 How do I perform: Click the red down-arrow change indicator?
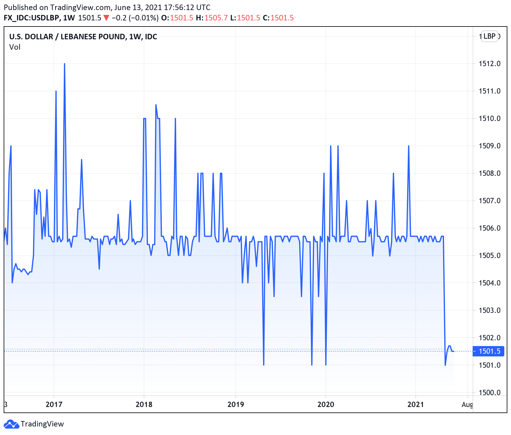click(106, 18)
